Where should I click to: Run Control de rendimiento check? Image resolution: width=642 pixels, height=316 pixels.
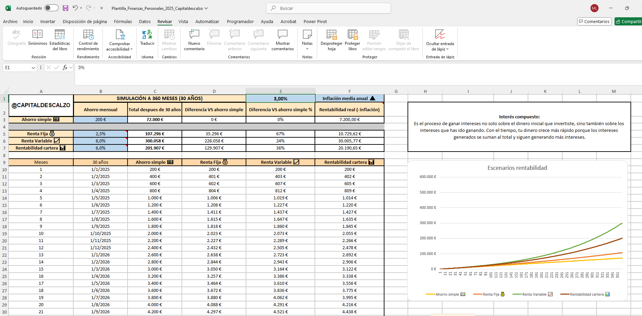[x=88, y=35]
